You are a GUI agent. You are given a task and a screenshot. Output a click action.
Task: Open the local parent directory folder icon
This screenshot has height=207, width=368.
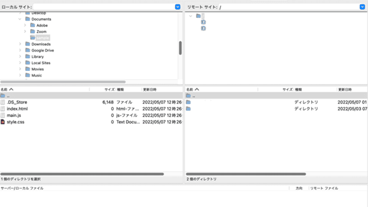(3, 95)
